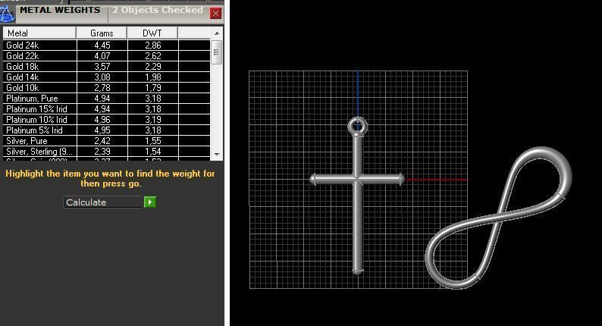Click the 4,45 grams value

tap(102, 45)
